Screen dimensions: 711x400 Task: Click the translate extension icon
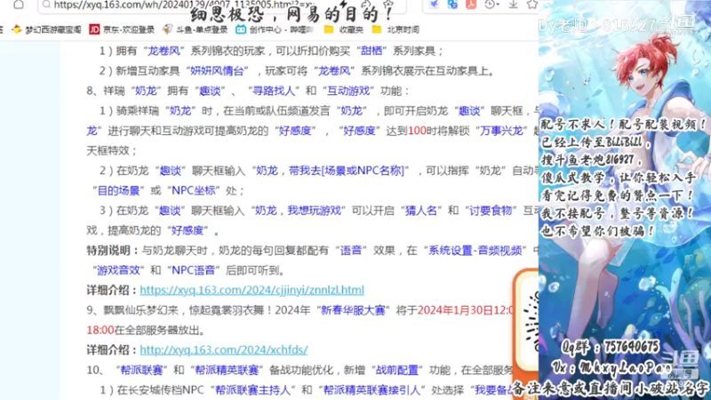[452, 4]
